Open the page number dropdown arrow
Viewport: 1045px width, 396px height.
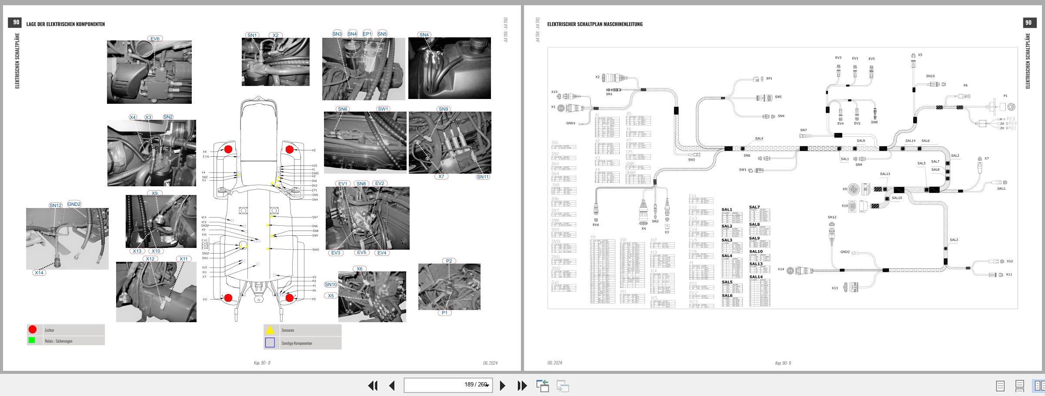click(487, 386)
